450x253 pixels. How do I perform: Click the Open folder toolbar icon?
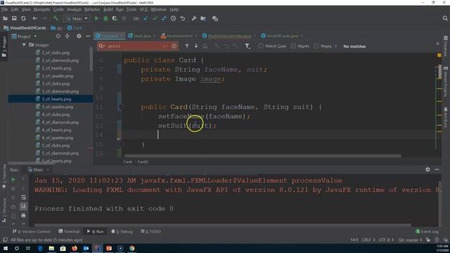5,18
